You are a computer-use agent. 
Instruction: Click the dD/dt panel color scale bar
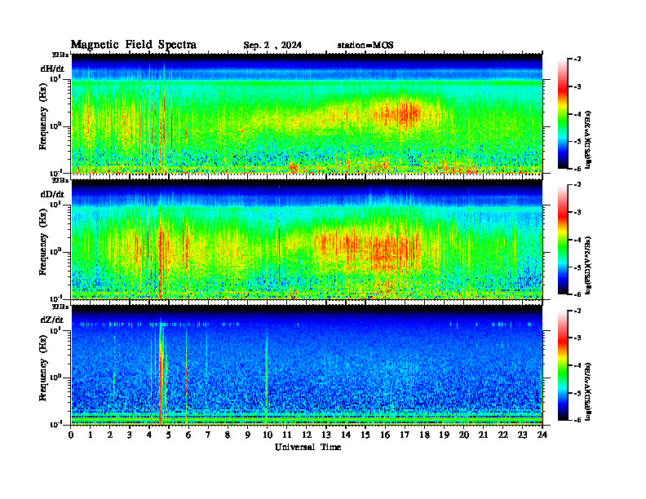point(563,239)
